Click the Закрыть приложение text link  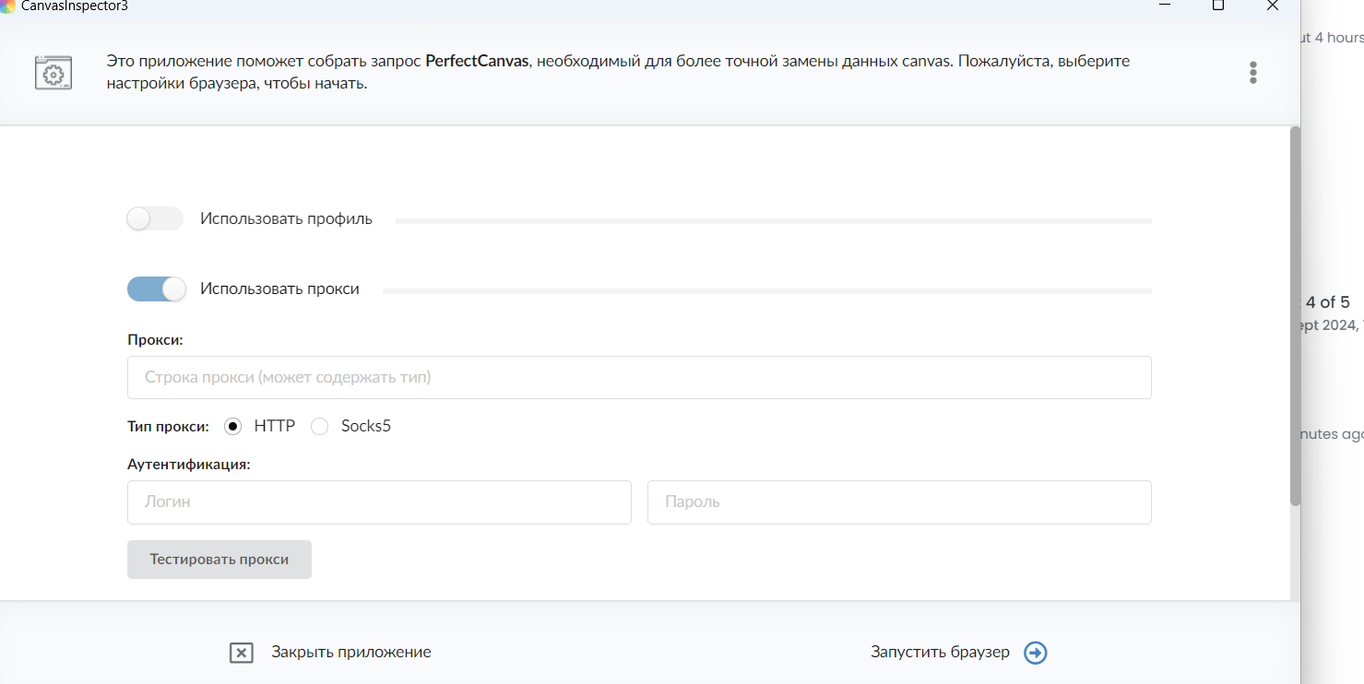[x=350, y=653]
